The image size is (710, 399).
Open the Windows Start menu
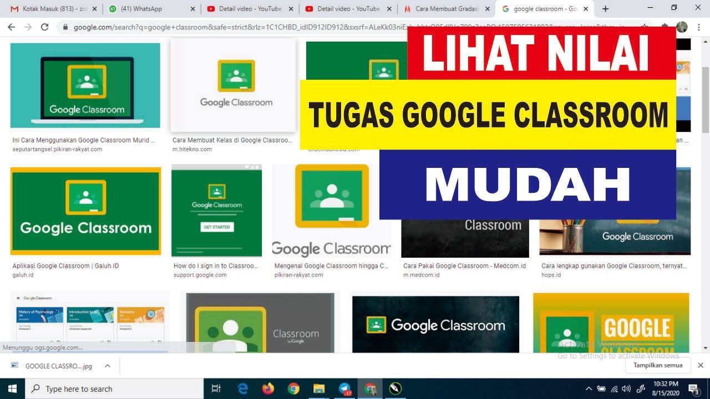point(12,388)
